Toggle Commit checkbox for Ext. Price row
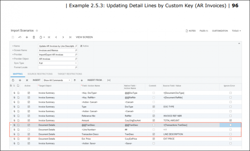Image resolution: width=250 pixels, height=151 pixels. click(154, 139)
